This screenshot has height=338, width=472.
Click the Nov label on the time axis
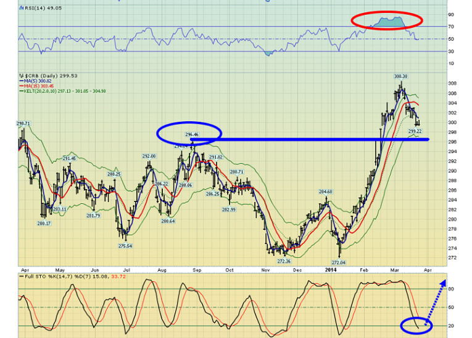(x=266, y=270)
